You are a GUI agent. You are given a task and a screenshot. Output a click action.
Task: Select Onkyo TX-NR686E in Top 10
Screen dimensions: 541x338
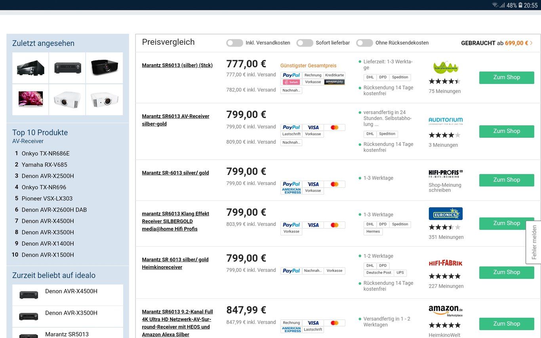46,153
